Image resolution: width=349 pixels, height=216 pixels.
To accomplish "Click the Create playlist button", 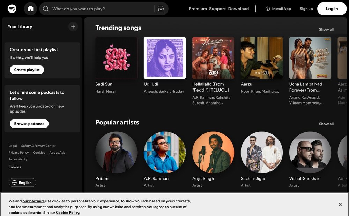I will 27,70.
